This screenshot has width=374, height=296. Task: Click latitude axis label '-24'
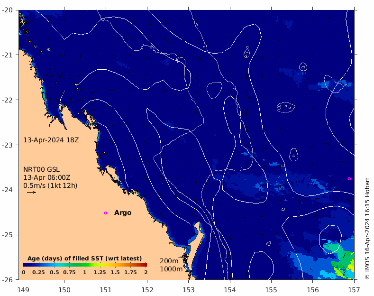(8, 190)
